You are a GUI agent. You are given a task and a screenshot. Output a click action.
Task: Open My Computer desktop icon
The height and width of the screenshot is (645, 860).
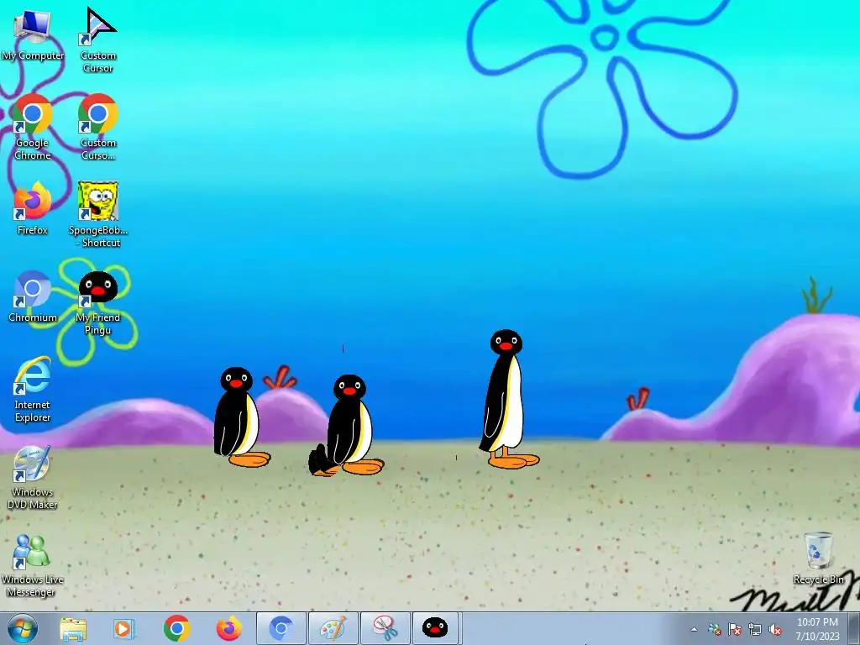(x=33, y=34)
